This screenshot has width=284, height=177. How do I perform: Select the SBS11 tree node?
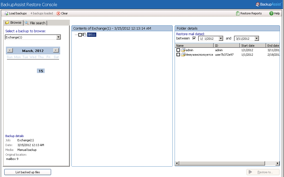tap(91, 35)
